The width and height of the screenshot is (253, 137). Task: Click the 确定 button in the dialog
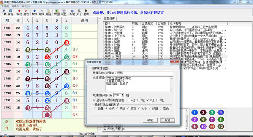point(150,120)
